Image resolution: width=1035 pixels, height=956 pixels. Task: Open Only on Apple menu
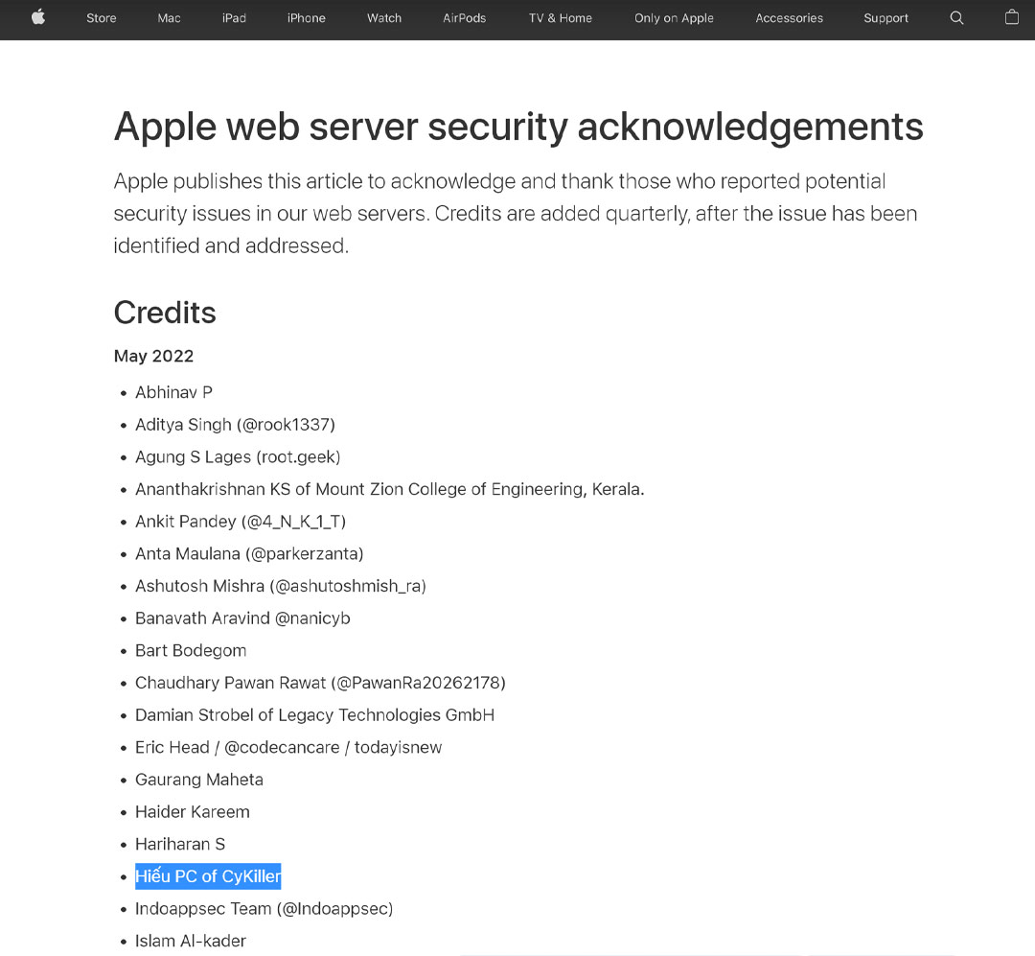[674, 18]
